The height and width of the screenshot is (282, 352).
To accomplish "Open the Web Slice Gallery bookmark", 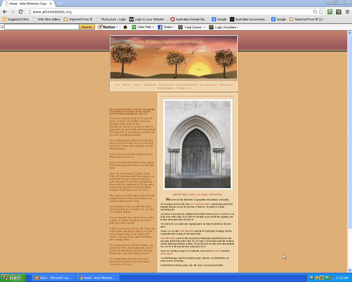I will [x=46, y=19].
